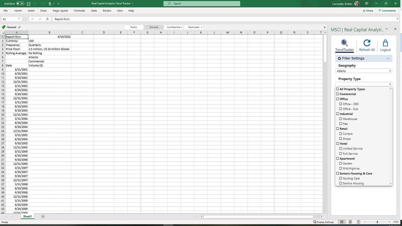402x226 pixels.
Task: Check the Hotel checkbox
Action: [x=338, y=144]
